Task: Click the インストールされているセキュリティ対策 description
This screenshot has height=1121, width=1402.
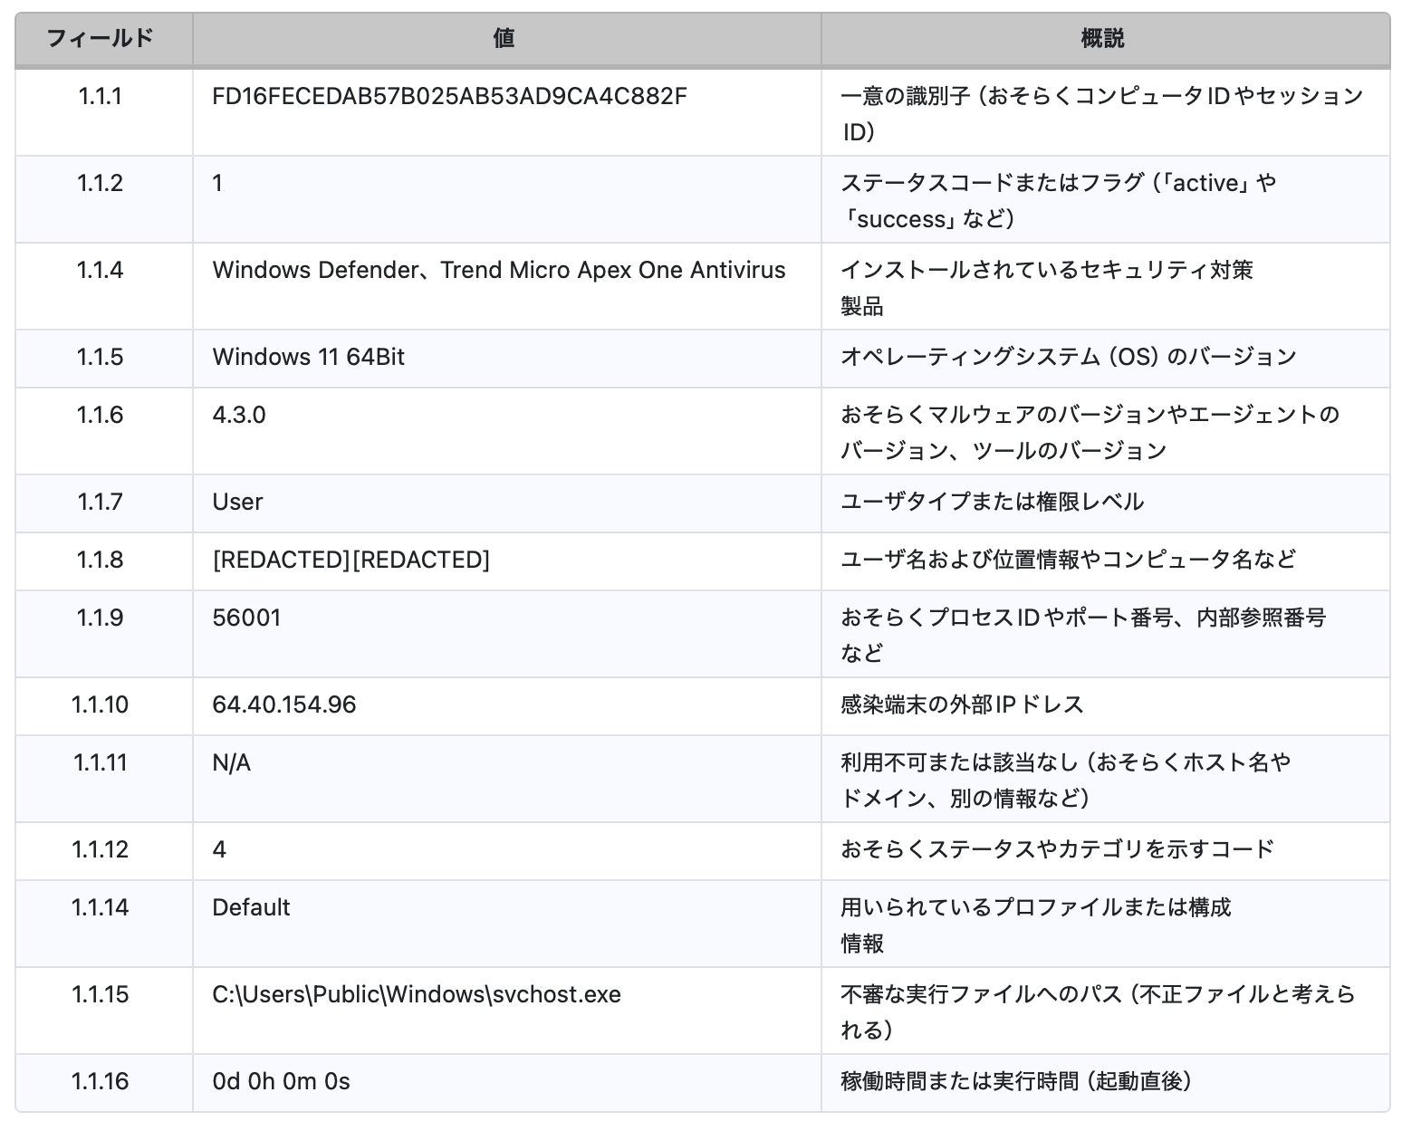Action: coord(1047,288)
